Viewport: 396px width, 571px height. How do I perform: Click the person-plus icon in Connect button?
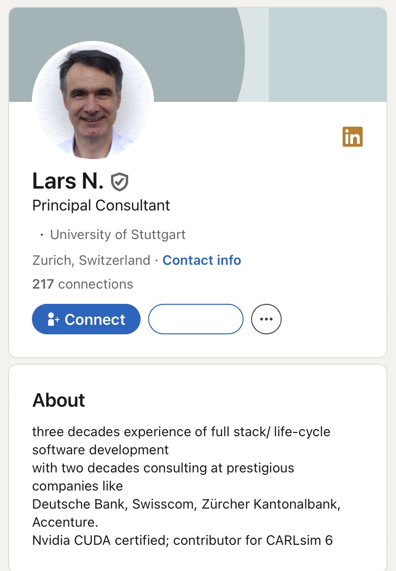pyautogui.click(x=53, y=319)
